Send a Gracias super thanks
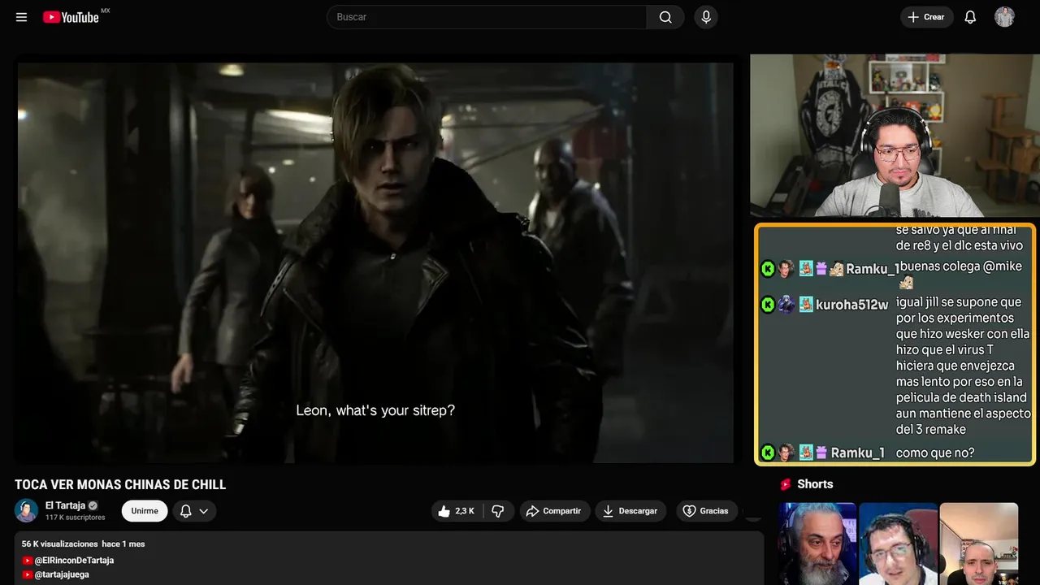Viewport: 1040px width, 585px height. coord(705,511)
